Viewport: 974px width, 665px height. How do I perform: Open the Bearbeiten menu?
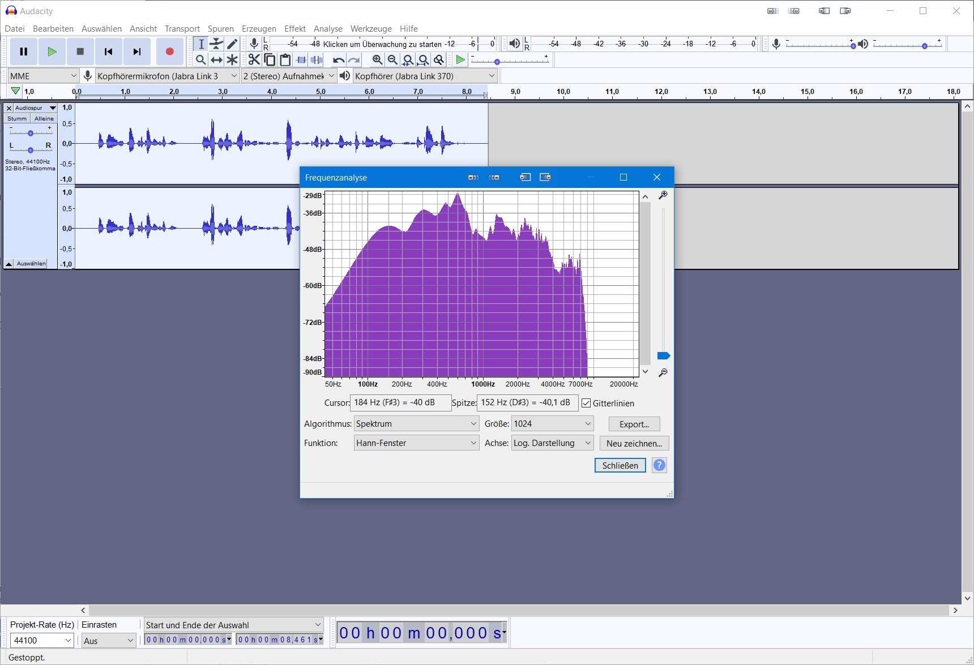tap(53, 29)
